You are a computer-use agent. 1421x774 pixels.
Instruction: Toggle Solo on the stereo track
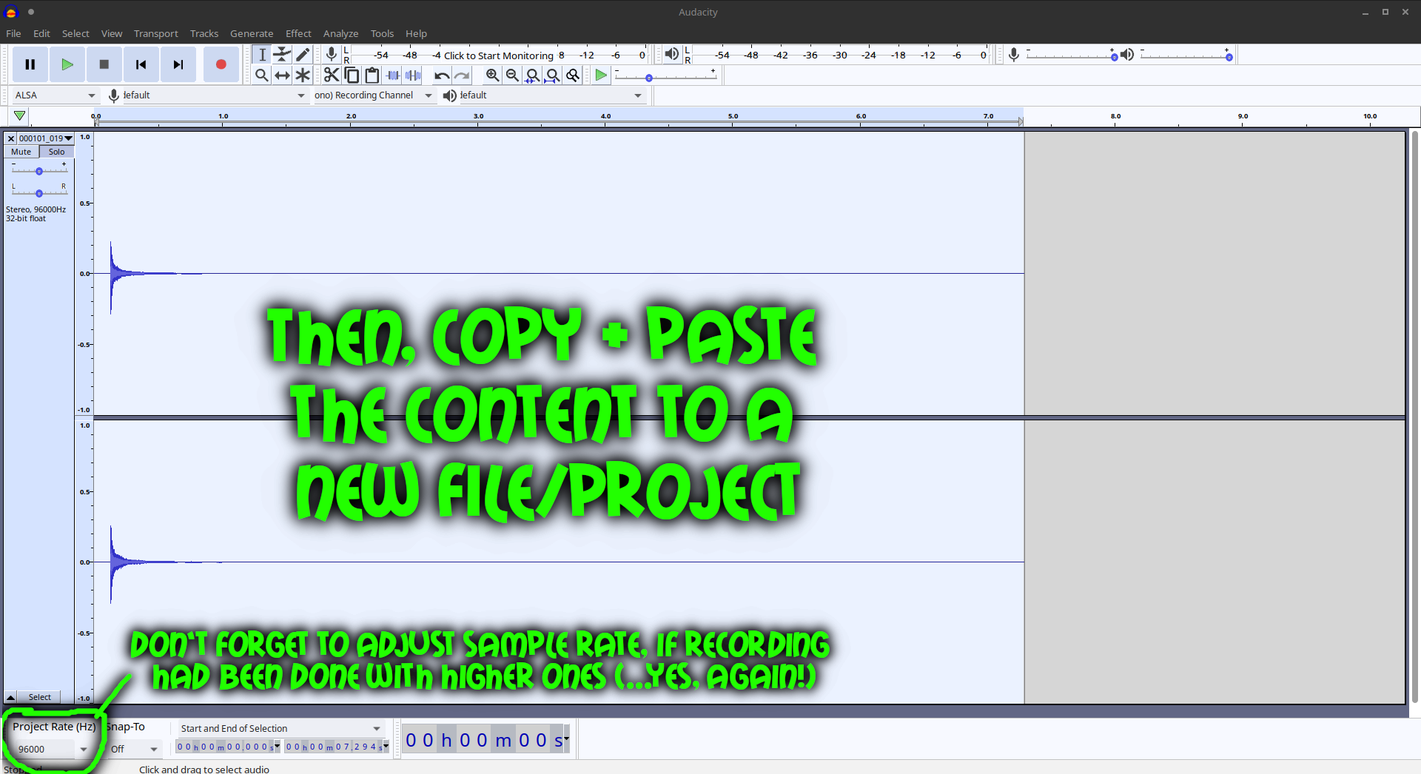point(56,152)
